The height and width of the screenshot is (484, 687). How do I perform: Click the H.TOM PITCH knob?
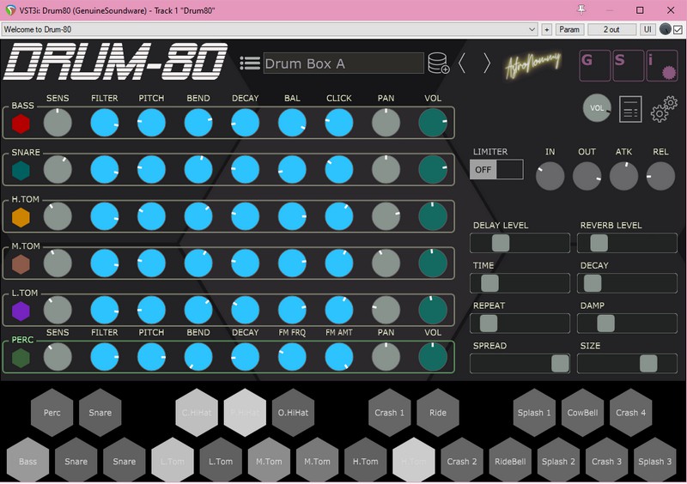[151, 216]
